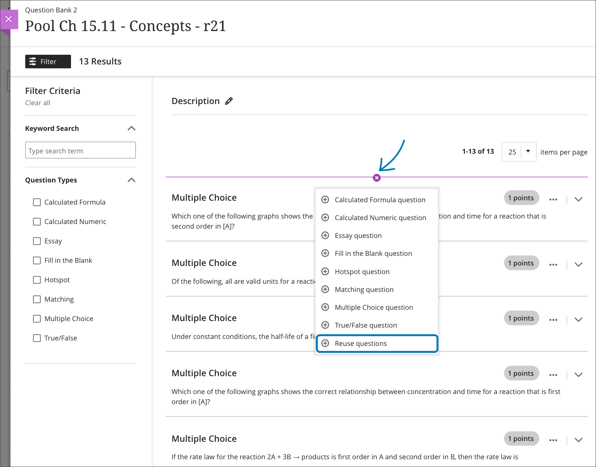The width and height of the screenshot is (596, 467).
Task: Enable the Multiple Choice filter checkbox
Action: pos(37,319)
